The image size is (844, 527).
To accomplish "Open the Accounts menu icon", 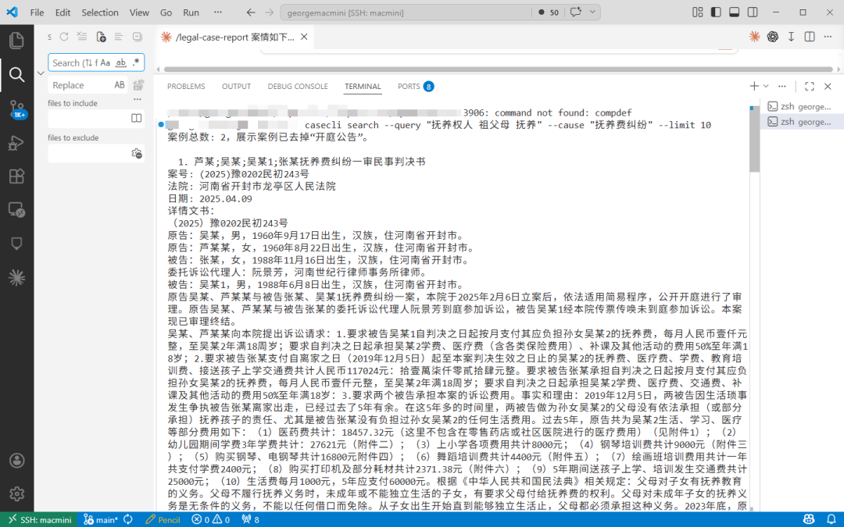I will (x=16, y=461).
